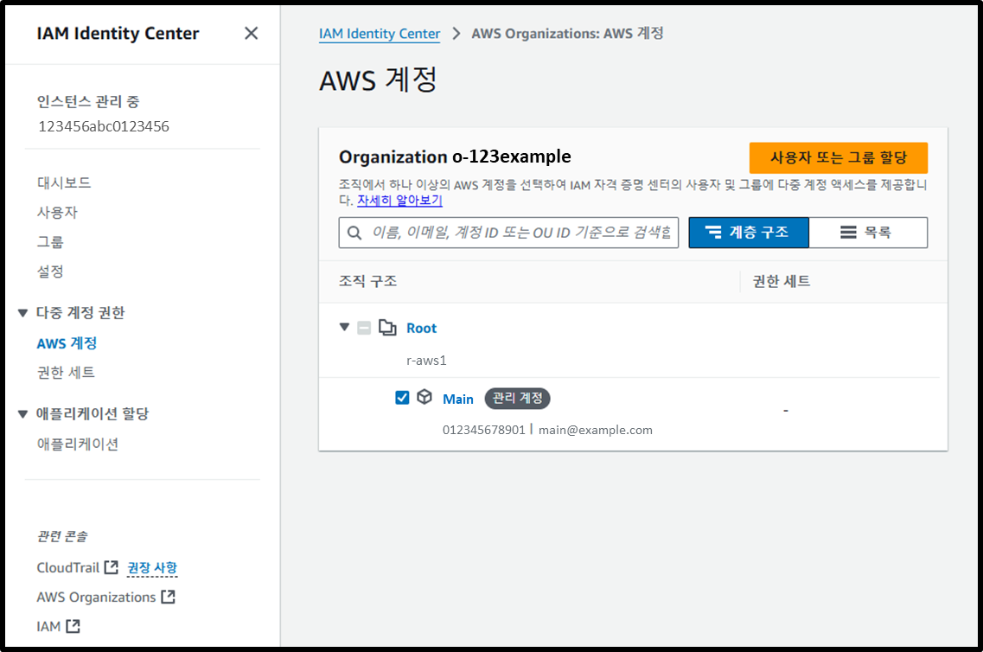Close the IAM Identity Center side panel

[251, 33]
